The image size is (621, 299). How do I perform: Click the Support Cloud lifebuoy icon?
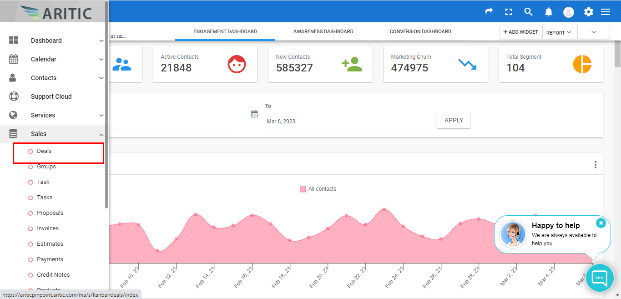(14, 96)
